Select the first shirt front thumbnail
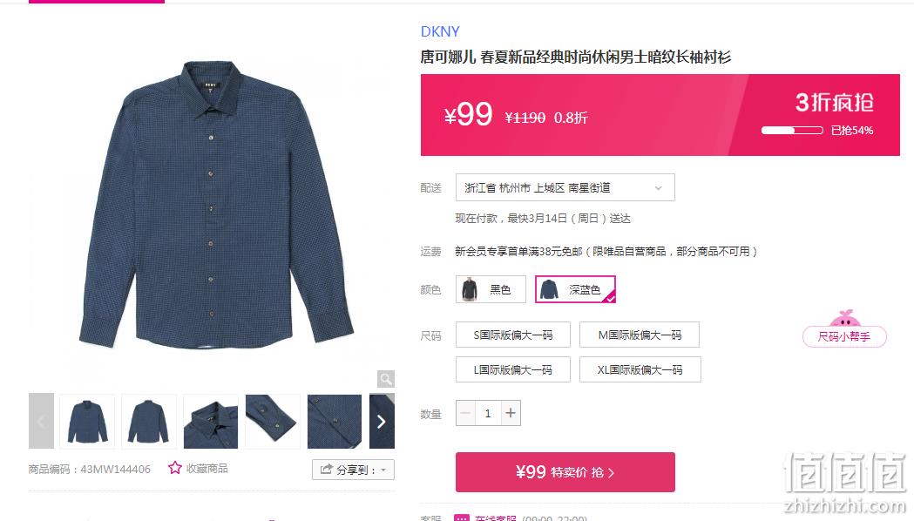Image resolution: width=914 pixels, height=521 pixels. [x=87, y=422]
